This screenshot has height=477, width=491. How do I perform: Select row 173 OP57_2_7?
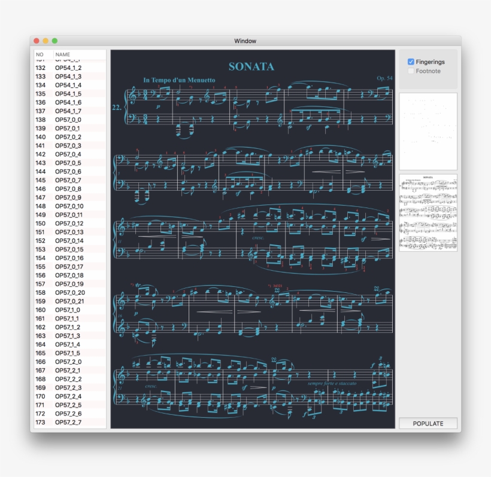click(70, 422)
